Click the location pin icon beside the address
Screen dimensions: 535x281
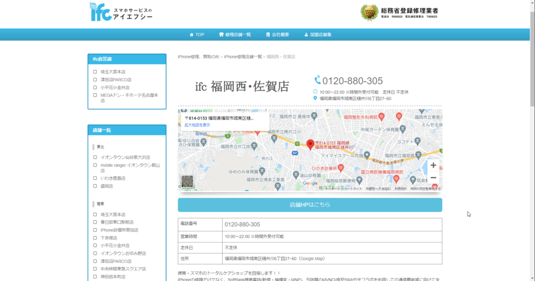[315, 98]
